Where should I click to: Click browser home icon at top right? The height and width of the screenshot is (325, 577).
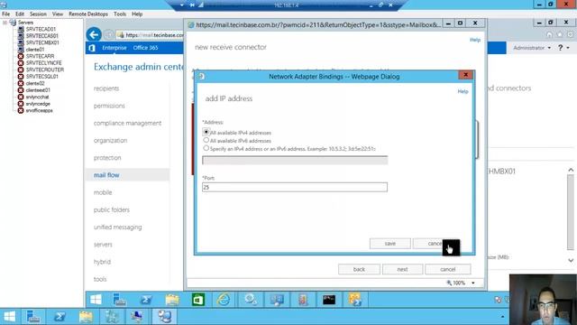(549, 34)
